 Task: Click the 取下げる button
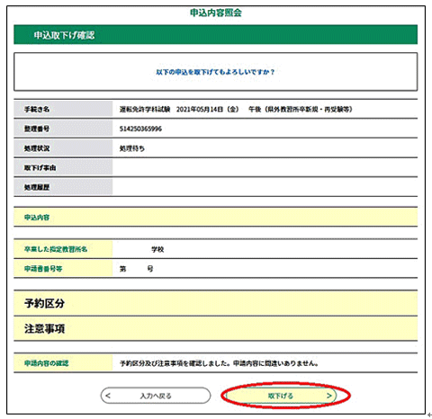[x=281, y=396]
